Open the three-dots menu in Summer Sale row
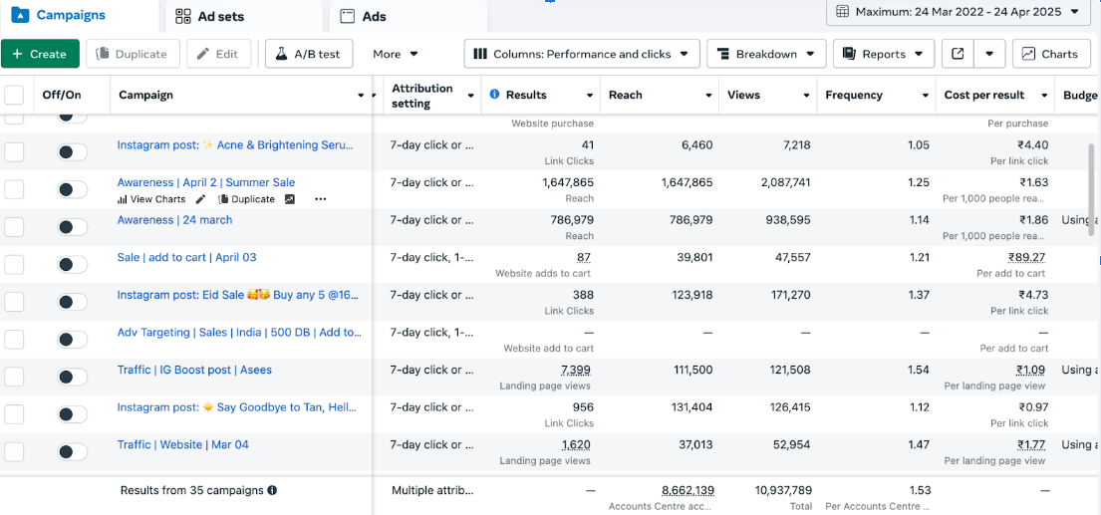This screenshot has width=1101, height=515. point(320,199)
